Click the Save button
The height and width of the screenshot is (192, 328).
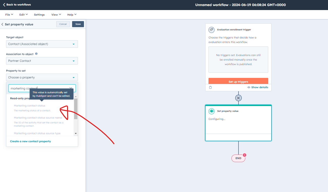(x=78, y=24)
